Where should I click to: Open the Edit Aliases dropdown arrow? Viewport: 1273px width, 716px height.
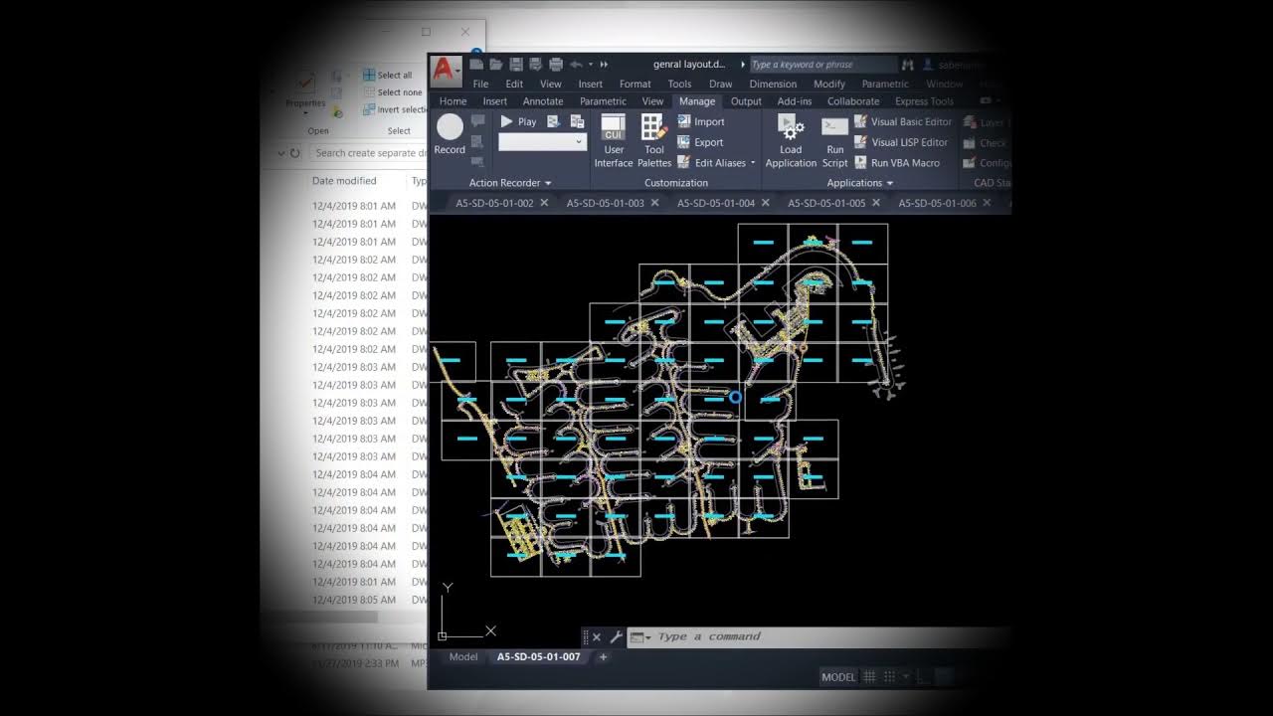(x=753, y=163)
